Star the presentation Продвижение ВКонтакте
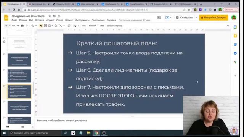This screenshot has width=244, height=137. coord(50,16)
